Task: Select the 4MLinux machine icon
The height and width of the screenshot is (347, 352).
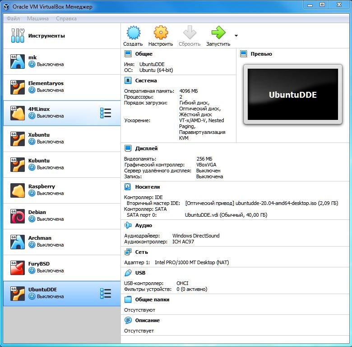Action: 18,113
